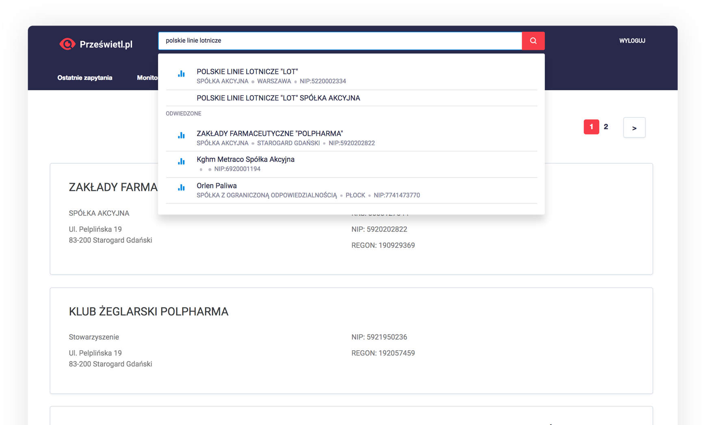
Task: Select Kghm Metraco Spółka Akcyjna from visited
Action: pyautogui.click(x=245, y=159)
